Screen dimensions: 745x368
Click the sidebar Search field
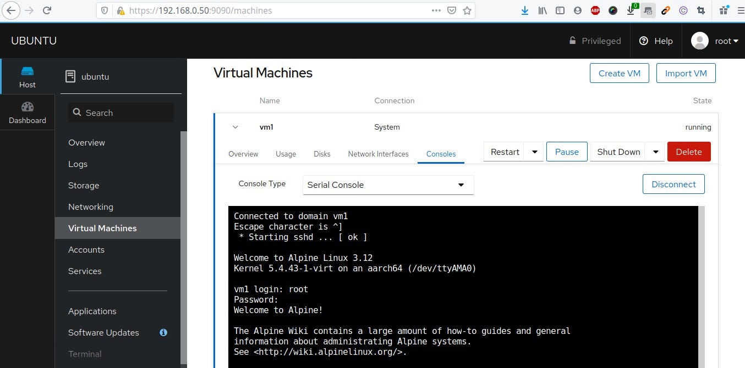click(x=121, y=113)
